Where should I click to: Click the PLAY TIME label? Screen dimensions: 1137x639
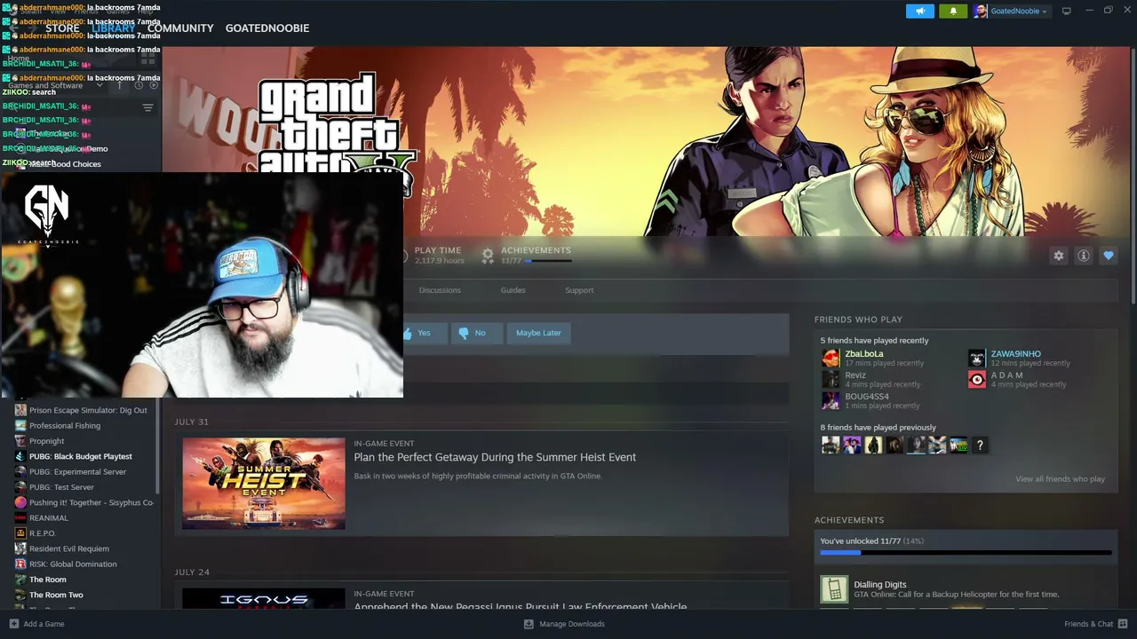(438, 250)
